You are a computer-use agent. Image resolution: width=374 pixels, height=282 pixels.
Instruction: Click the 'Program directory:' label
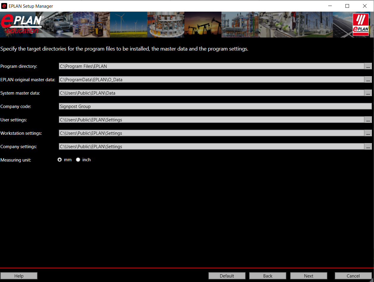19,66
